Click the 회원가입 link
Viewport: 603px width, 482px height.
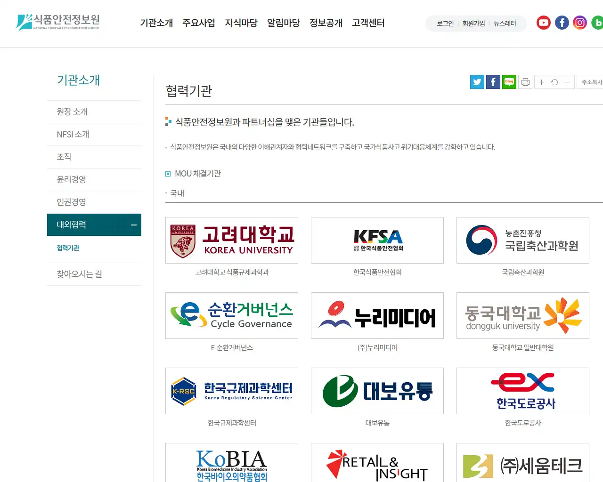473,23
